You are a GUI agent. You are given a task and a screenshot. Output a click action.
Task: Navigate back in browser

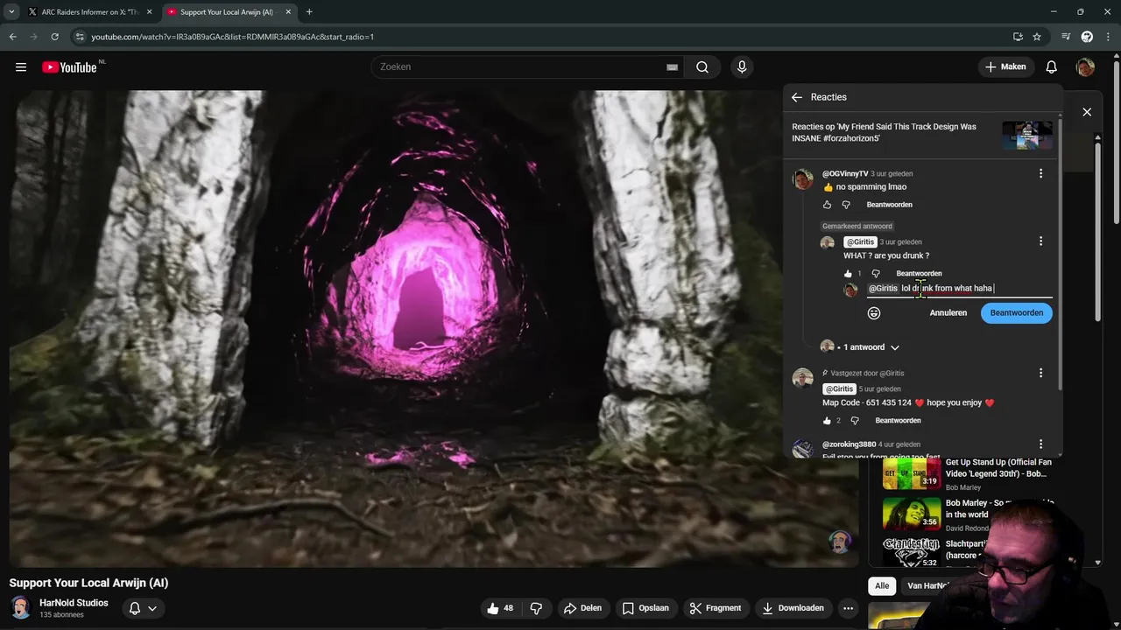tap(12, 37)
